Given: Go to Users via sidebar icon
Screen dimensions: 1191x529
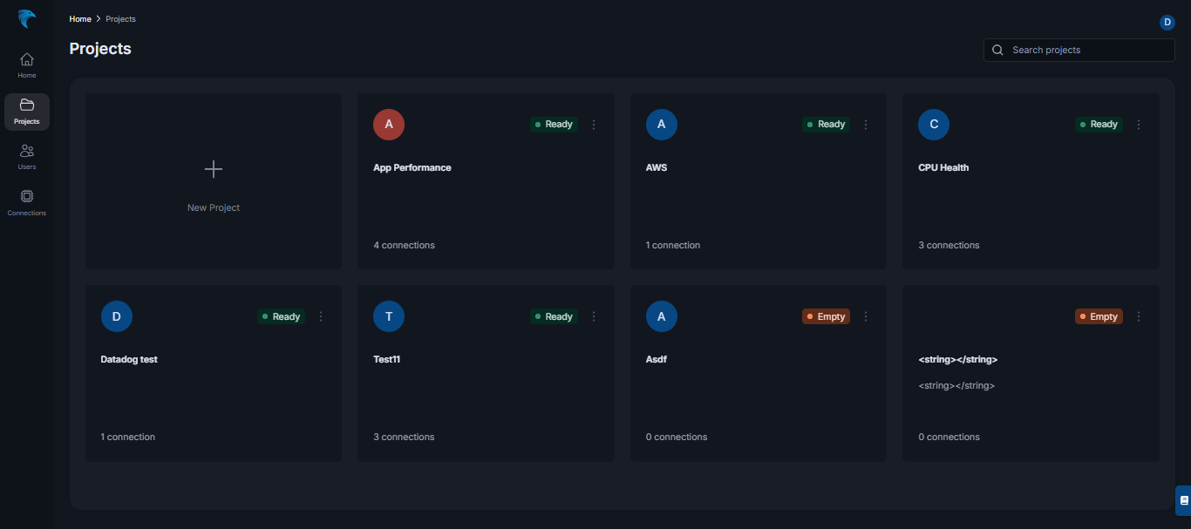Looking at the screenshot, I should [x=27, y=151].
